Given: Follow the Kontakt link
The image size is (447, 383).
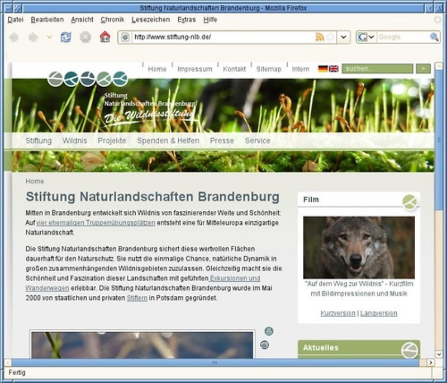Looking at the screenshot, I should tap(234, 69).
